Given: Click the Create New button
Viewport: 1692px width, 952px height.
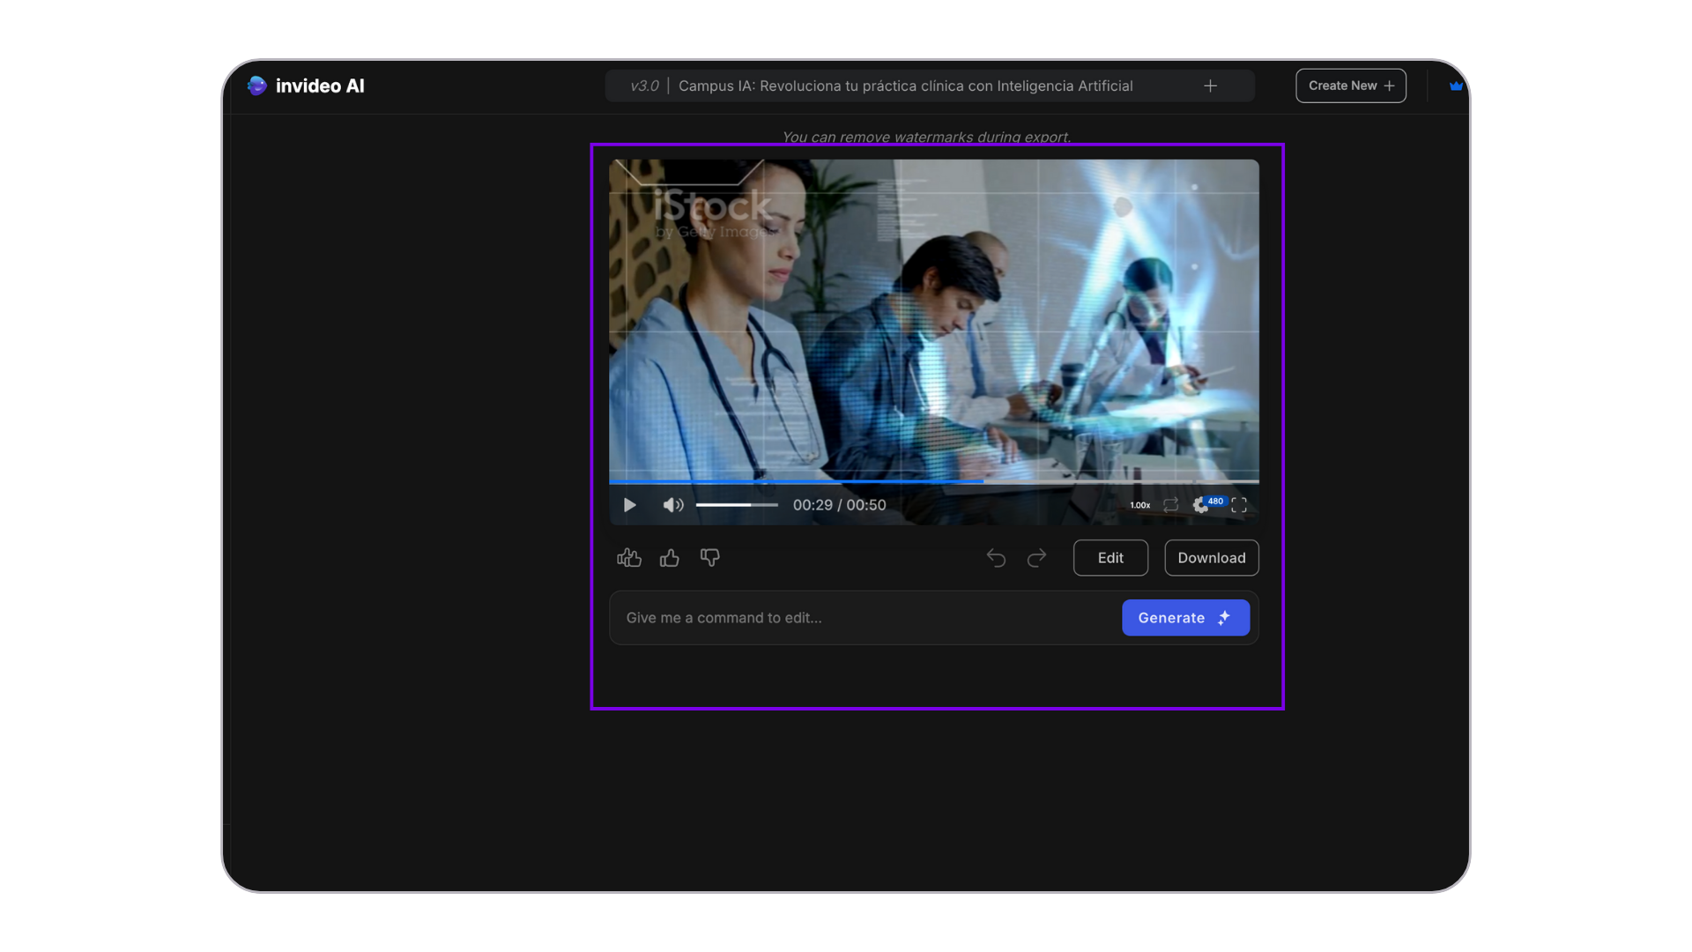Looking at the screenshot, I should (1350, 86).
